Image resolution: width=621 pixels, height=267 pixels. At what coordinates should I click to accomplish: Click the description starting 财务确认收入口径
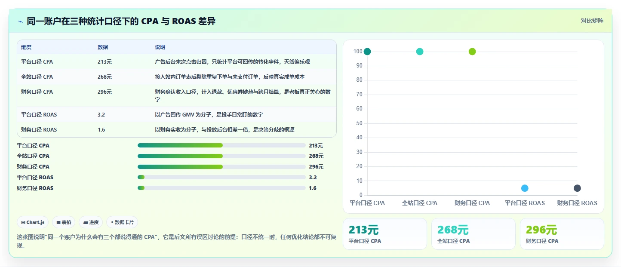[243, 96]
